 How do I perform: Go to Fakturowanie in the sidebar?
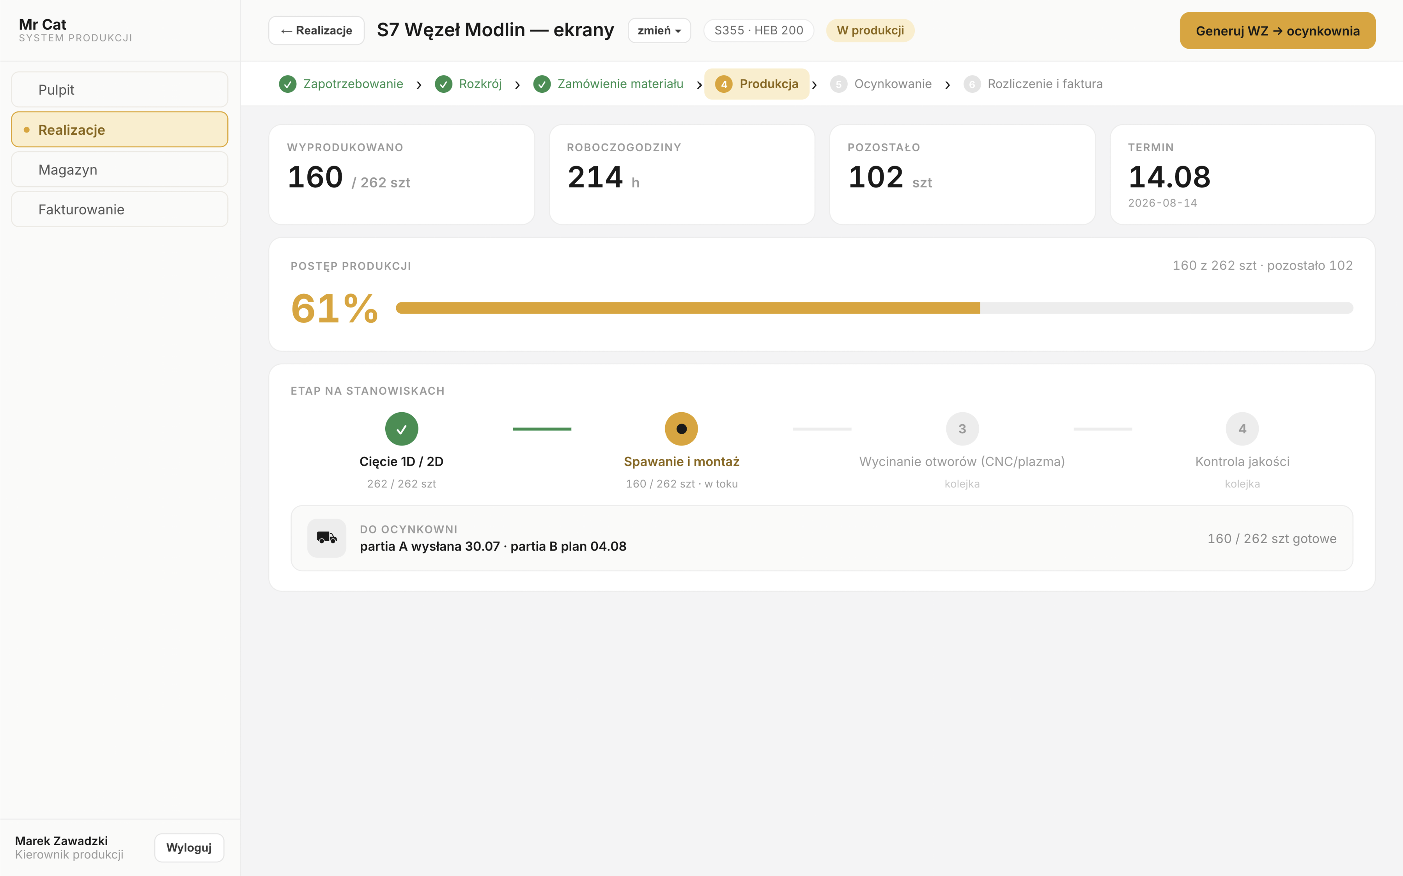click(x=119, y=209)
